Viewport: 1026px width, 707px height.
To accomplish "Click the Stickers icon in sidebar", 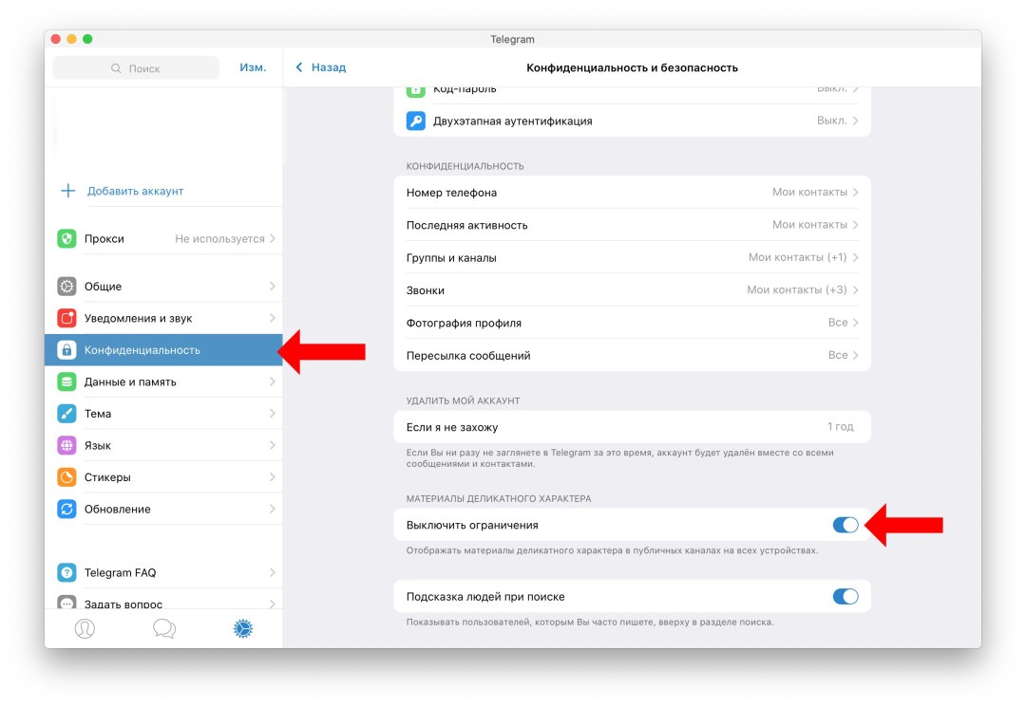I will pos(66,477).
